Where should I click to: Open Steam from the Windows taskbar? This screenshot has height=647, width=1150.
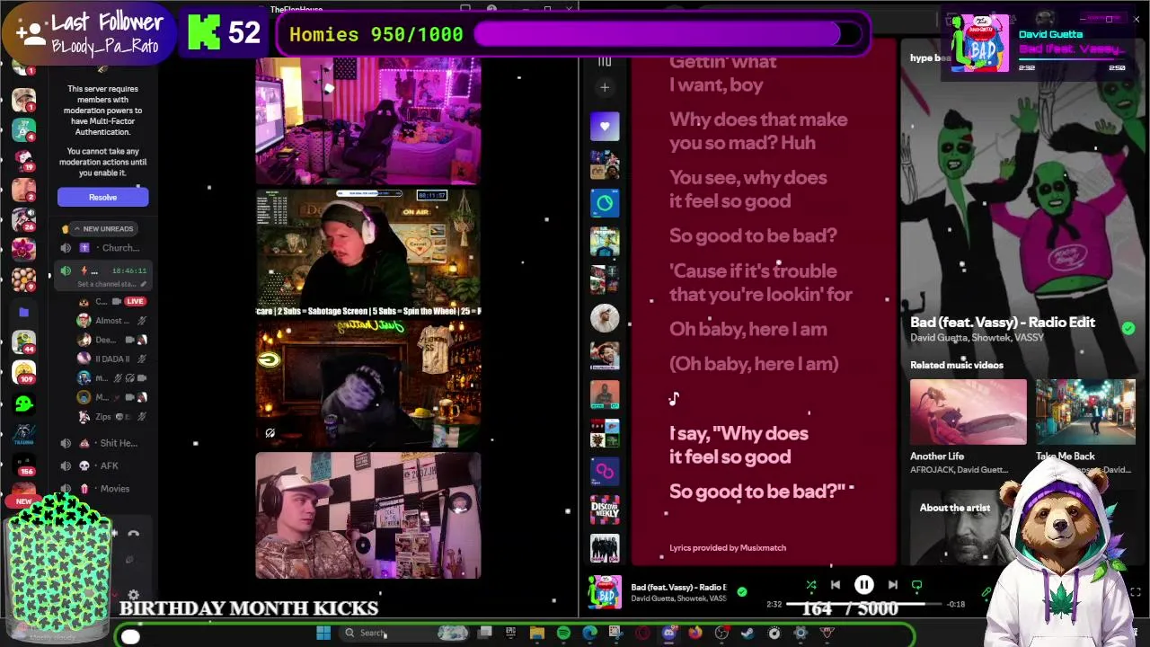point(747,633)
